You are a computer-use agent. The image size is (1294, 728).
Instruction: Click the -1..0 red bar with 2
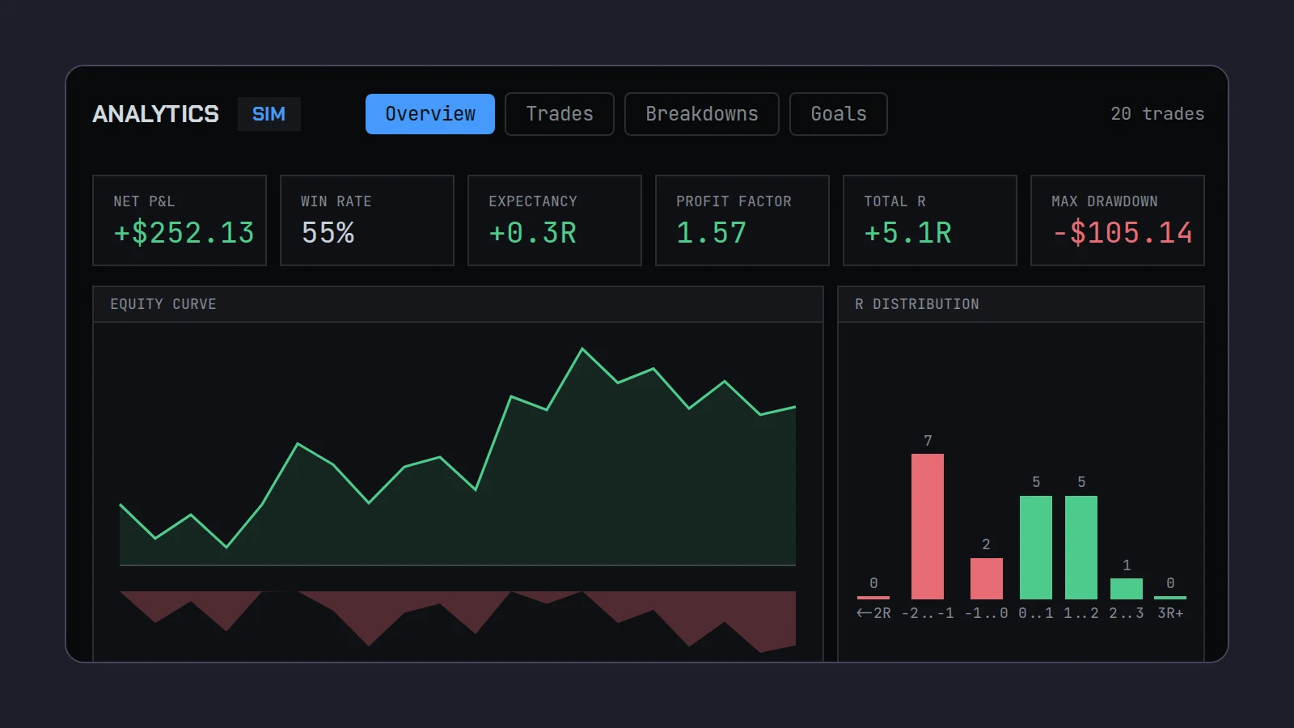tap(987, 578)
